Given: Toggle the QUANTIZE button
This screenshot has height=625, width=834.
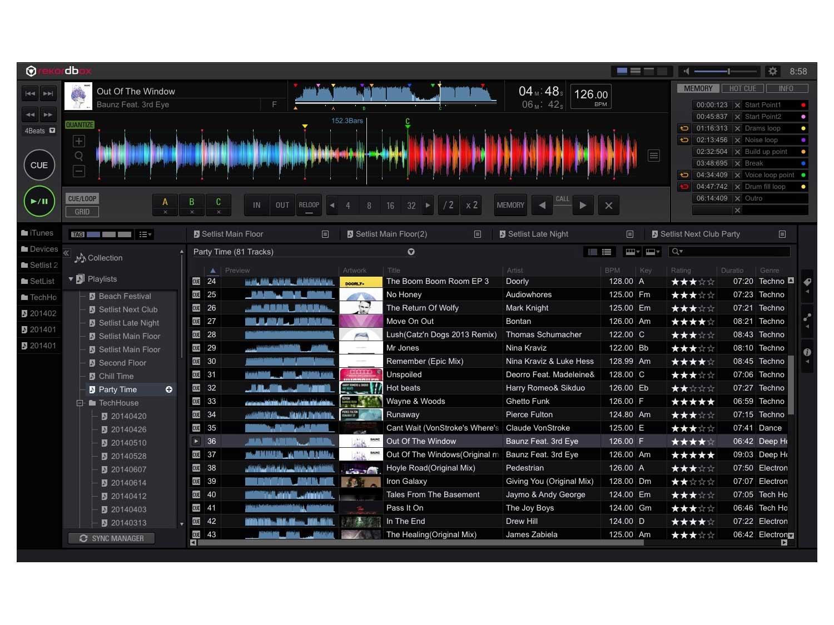Looking at the screenshot, I should (x=80, y=125).
